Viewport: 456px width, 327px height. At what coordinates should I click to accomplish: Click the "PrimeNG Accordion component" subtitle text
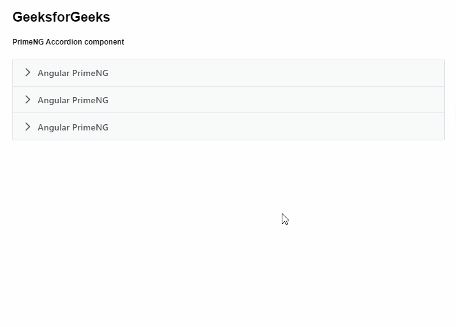click(x=68, y=42)
